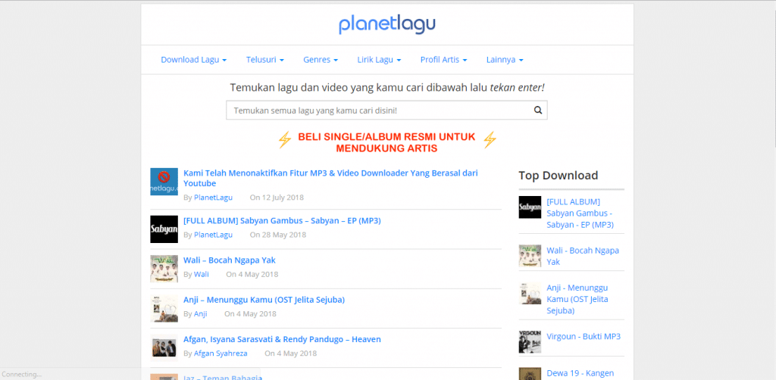The image size is (776, 380).
Task: Expand the Lainnya menu
Action: [505, 60]
